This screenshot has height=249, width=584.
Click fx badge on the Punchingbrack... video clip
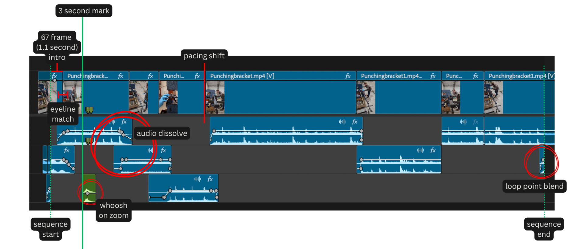pyautogui.click(x=121, y=76)
